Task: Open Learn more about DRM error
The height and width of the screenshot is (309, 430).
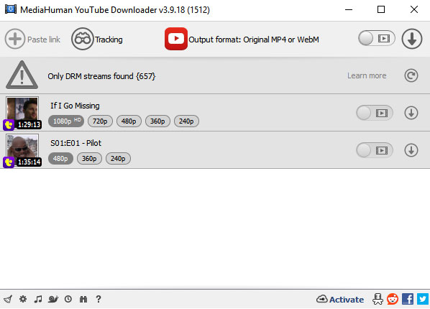Action: (367, 75)
